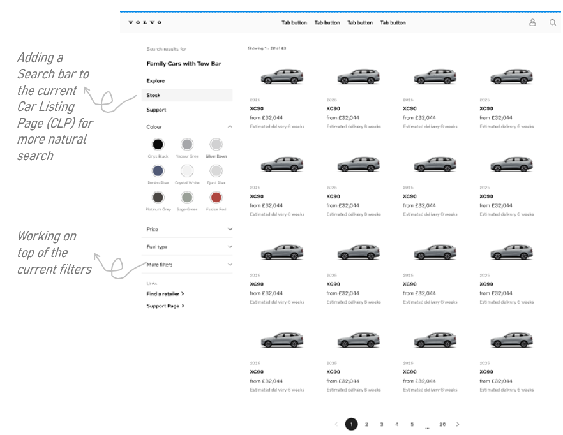Pick the Vapour Grey colour swatch
563x435 pixels.
(x=187, y=144)
